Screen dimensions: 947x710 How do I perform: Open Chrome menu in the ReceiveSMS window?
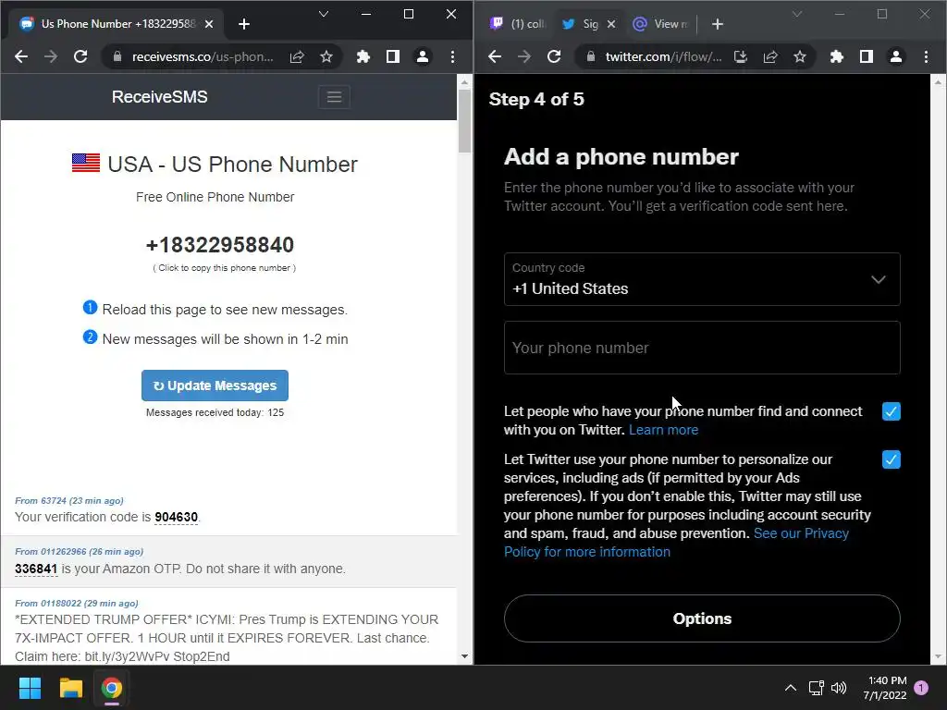[452, 56]
